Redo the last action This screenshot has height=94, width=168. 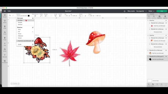(x=13, y=15)
